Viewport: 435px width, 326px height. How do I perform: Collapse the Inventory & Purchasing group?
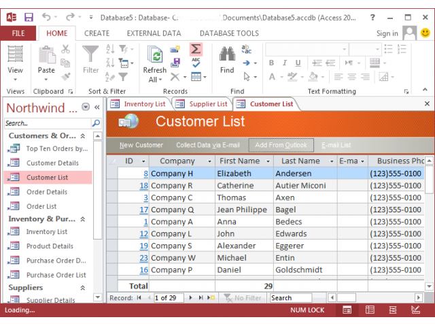click(x=83, y=219)
